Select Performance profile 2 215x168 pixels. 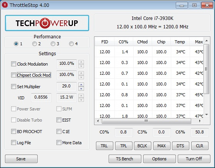[35, 44]
